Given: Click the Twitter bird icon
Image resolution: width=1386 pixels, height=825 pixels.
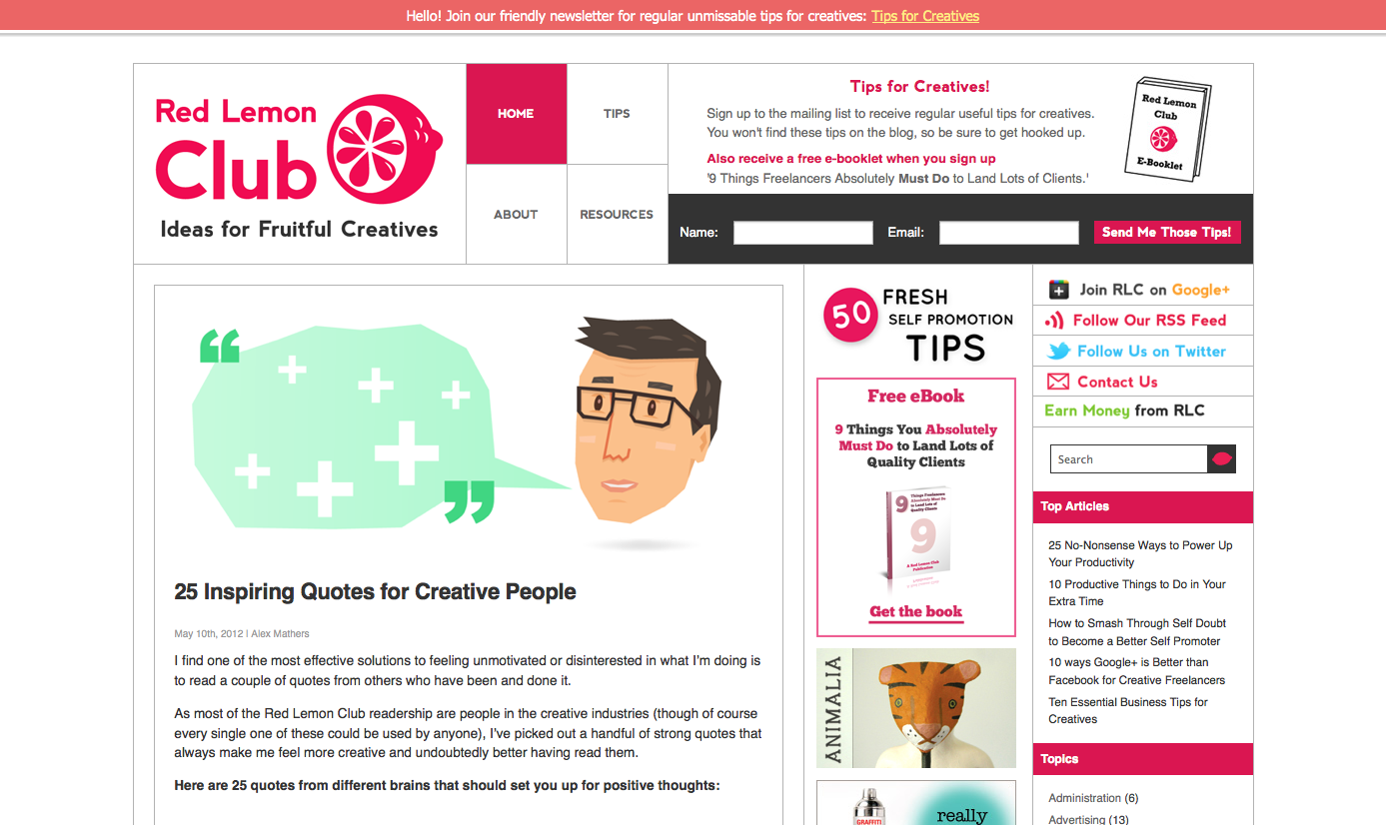Looking at the screenshot, I should (x=1058, y=352).
